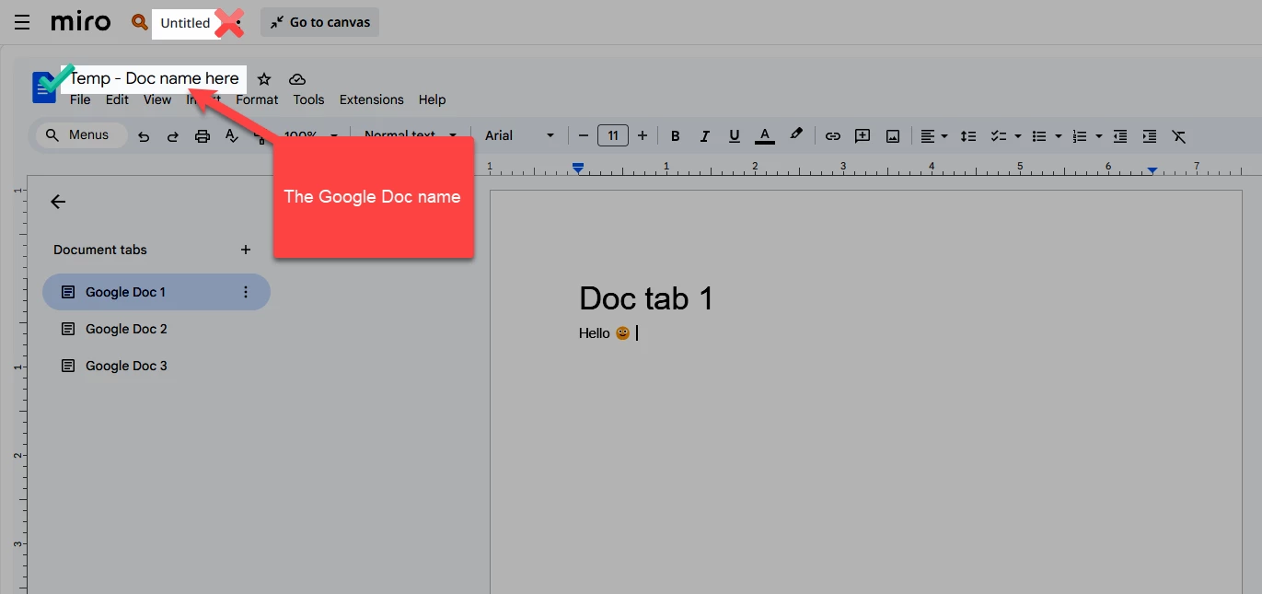Open the Format menu

tap(257, 99)
